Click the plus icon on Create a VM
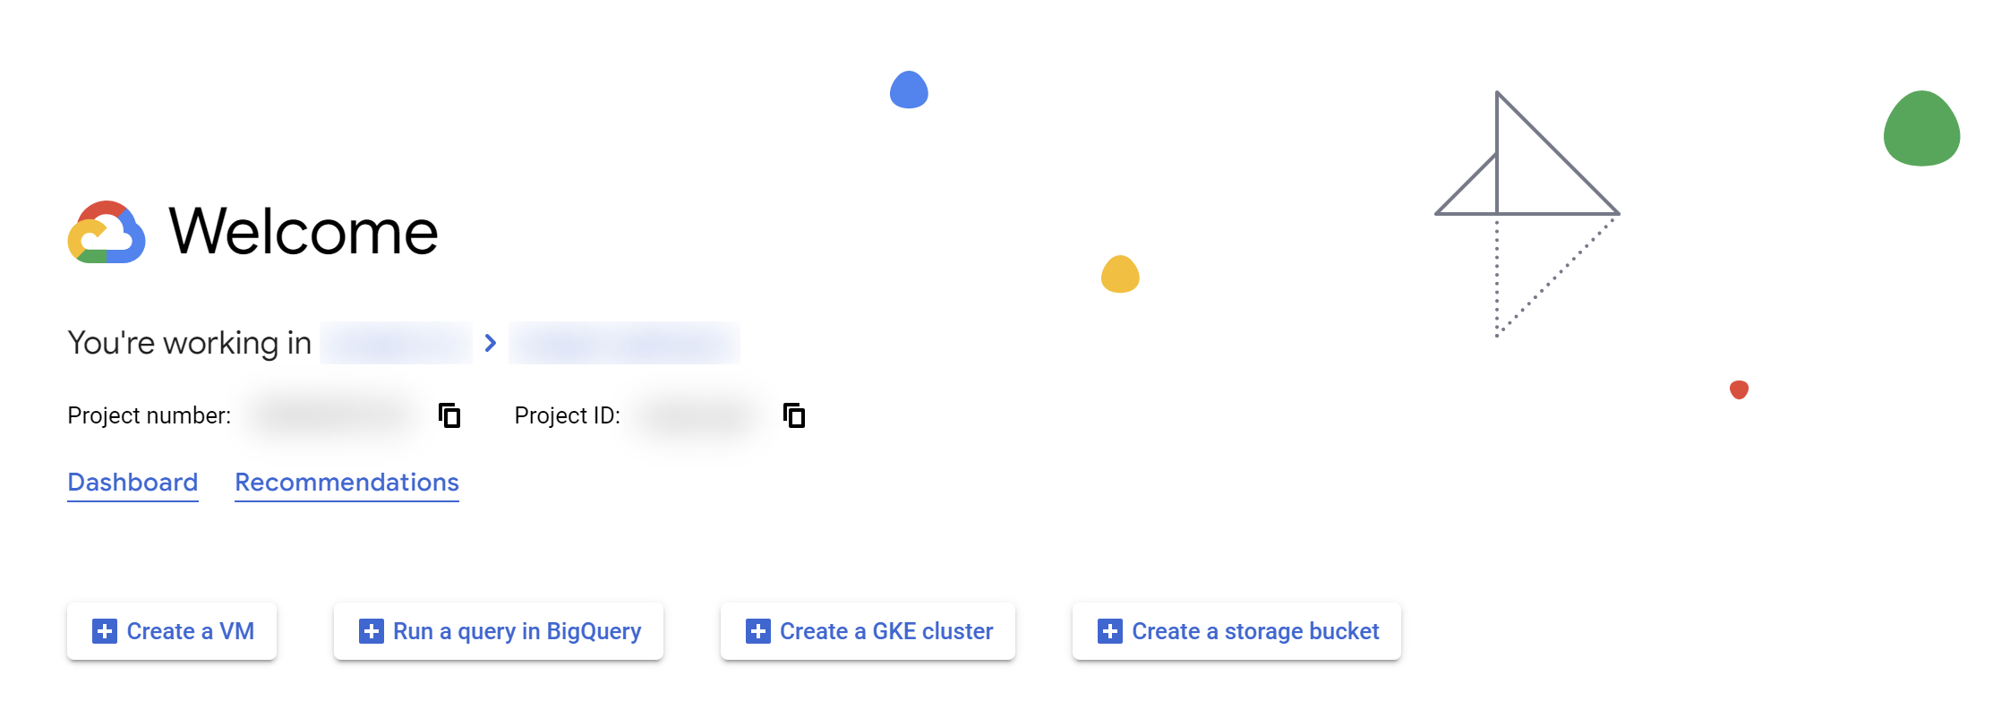This screenshot has width=2010, height=718. (105, 630)
